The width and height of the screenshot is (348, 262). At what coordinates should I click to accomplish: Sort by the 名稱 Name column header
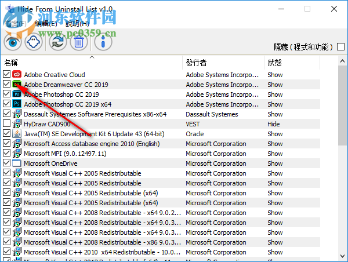(x=92, y=63)
